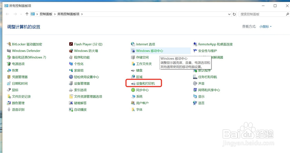The height and width of the screenshot is (153, 290).
Task: Open Windows 移动中心 link
Action: (150, 51)
